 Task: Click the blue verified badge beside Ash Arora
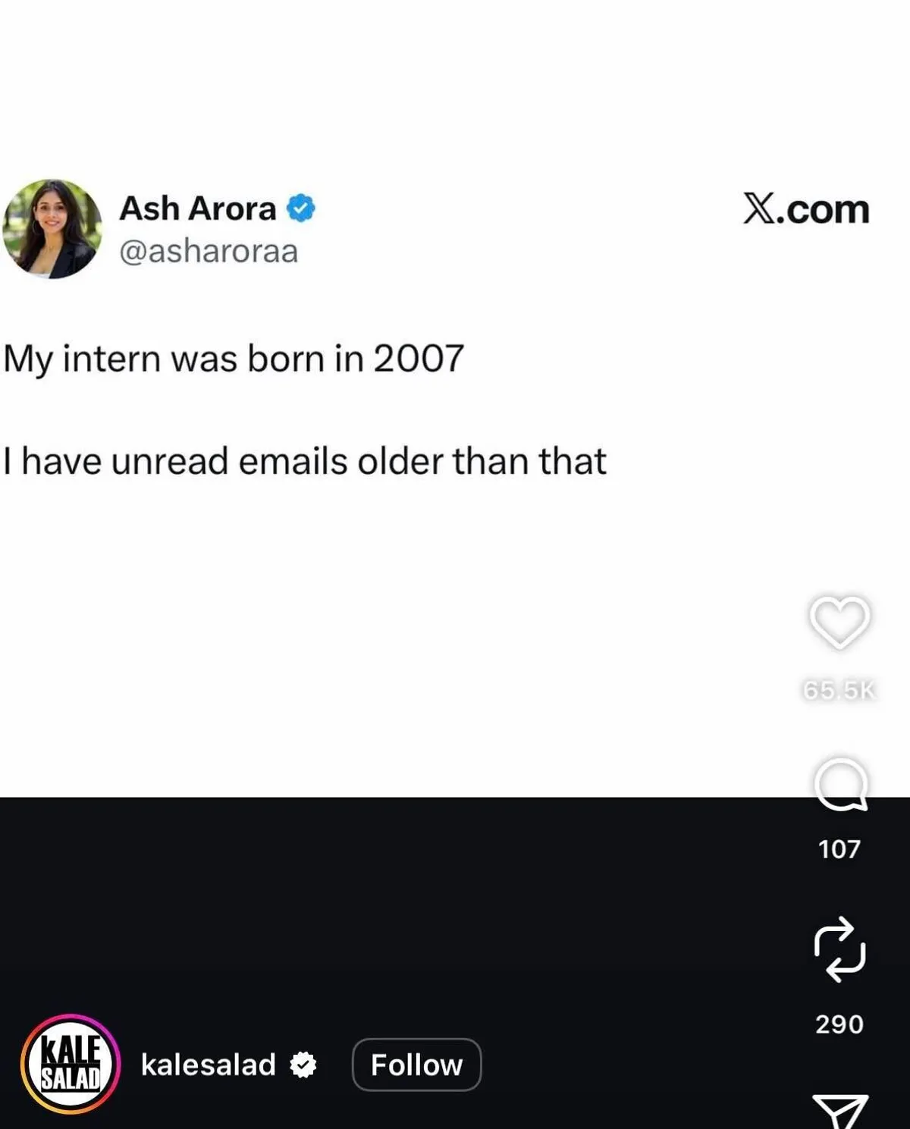pos(300,209)
